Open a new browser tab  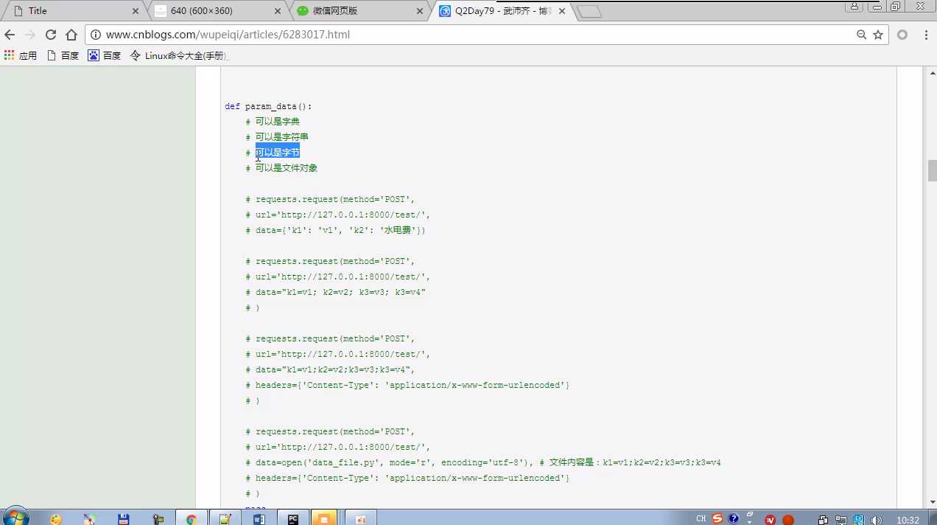(x=589, y=12)
